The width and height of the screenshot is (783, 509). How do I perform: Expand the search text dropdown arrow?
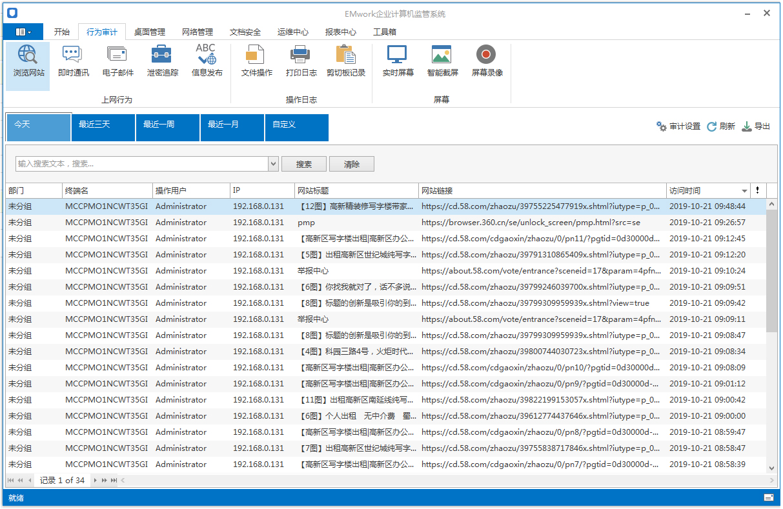[x=273, y=164]
